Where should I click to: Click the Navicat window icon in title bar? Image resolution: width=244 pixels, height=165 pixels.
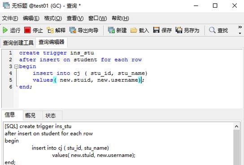pyautogui.click(x=6, y=5)
